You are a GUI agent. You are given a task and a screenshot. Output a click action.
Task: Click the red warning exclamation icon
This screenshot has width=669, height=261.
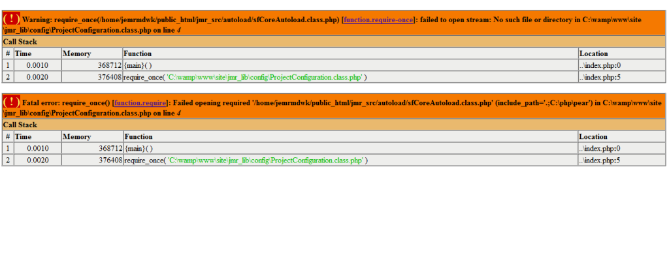[x=12, y=19]
